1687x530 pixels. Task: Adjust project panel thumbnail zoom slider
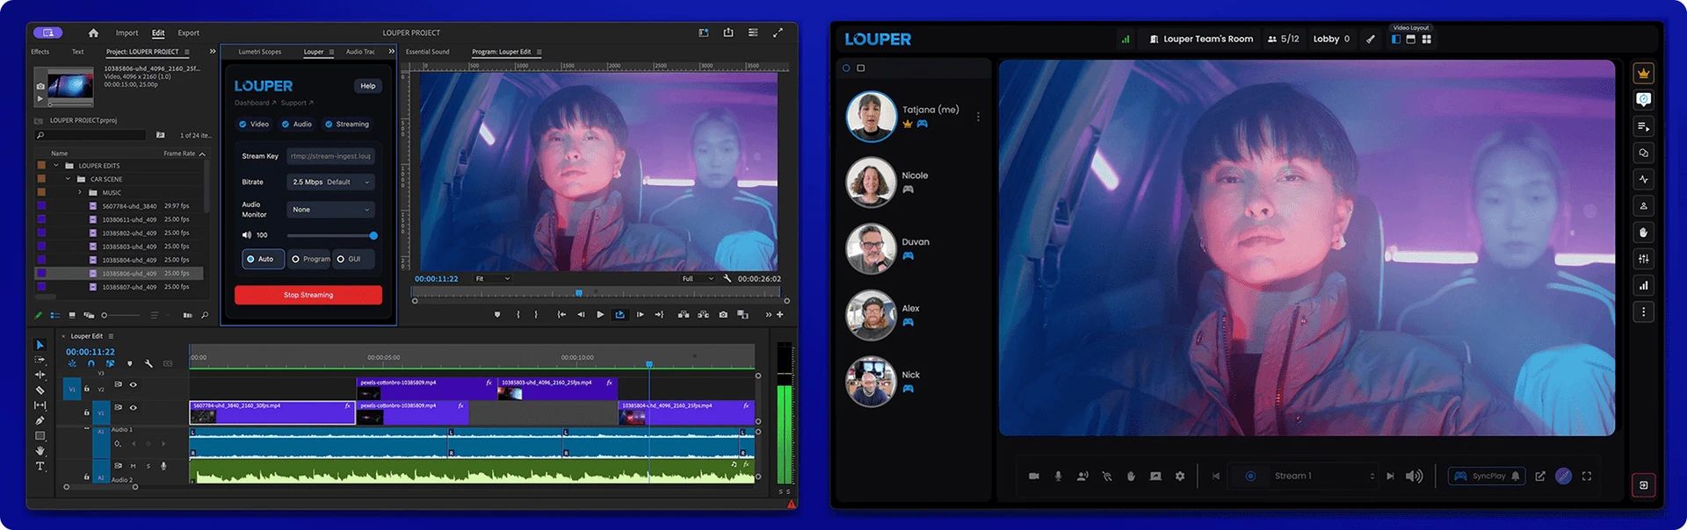(x=121, y=315)
